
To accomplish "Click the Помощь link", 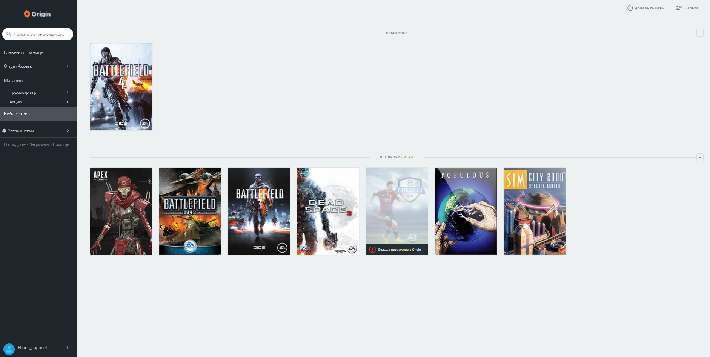I will click(x=61, y=144).
